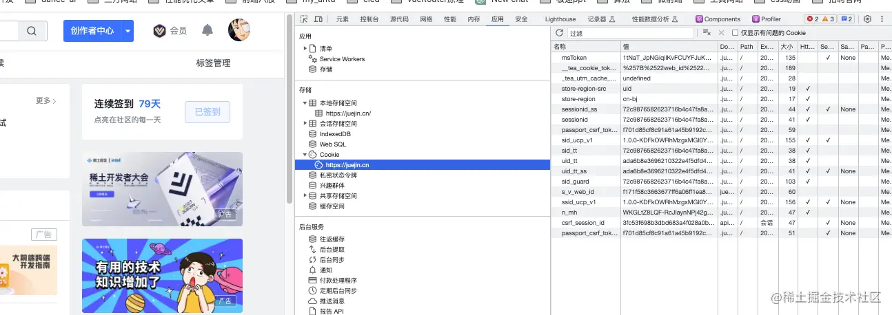Click the clear all cookies icon
The width and height of the screenshot is (892, 315).
(x=707, y=33)
